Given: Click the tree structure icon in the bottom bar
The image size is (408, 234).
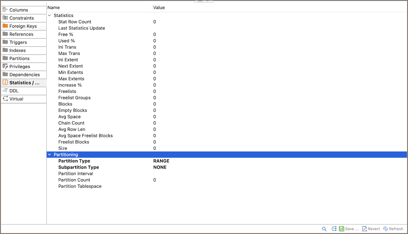Looking at the screenshot, I should (x=334, y=229).
